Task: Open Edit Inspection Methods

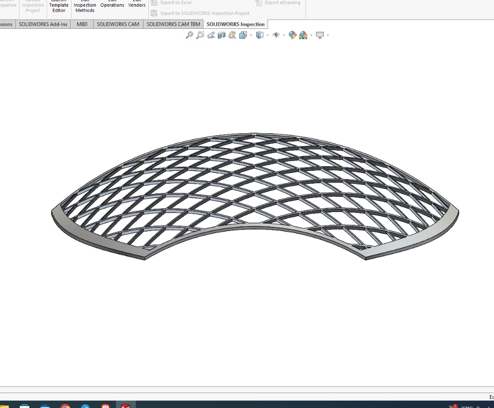Action: [85, 6]
